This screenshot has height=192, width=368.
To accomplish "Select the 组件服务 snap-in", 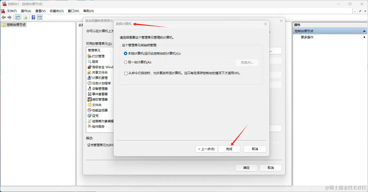I will tap(96, 126).
